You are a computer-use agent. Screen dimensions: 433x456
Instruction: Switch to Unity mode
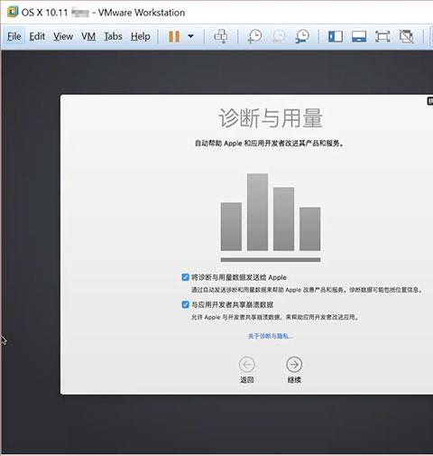coord(406,37)
